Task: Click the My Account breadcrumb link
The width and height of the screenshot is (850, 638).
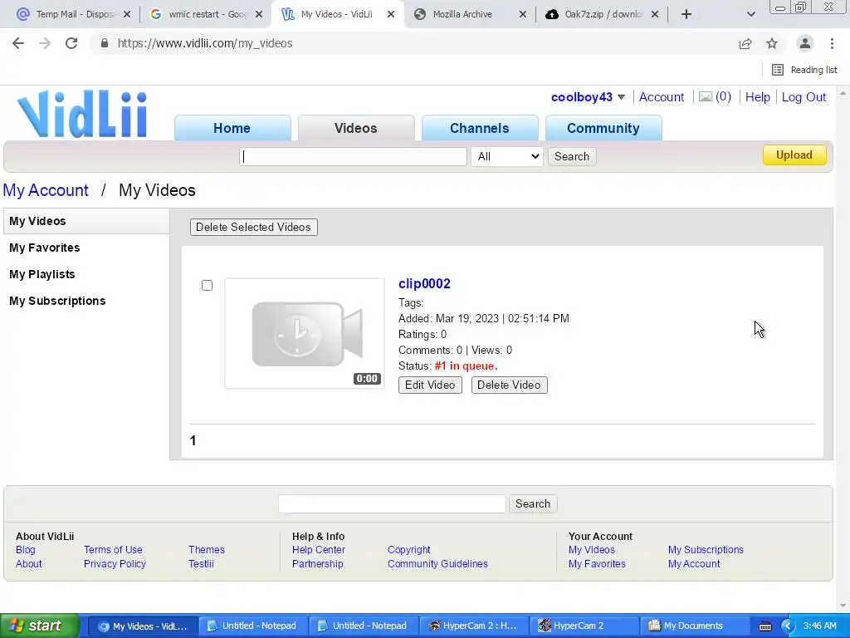Action: coord(46,190)
